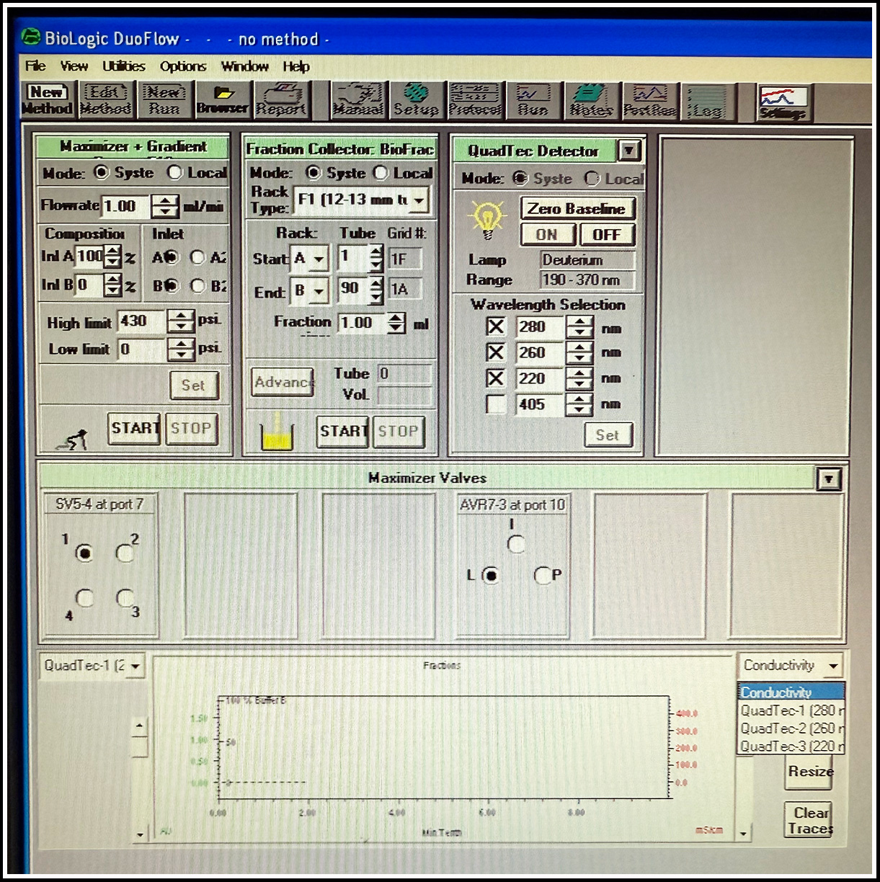Click the High limit pressure spinner

(181, 321)
